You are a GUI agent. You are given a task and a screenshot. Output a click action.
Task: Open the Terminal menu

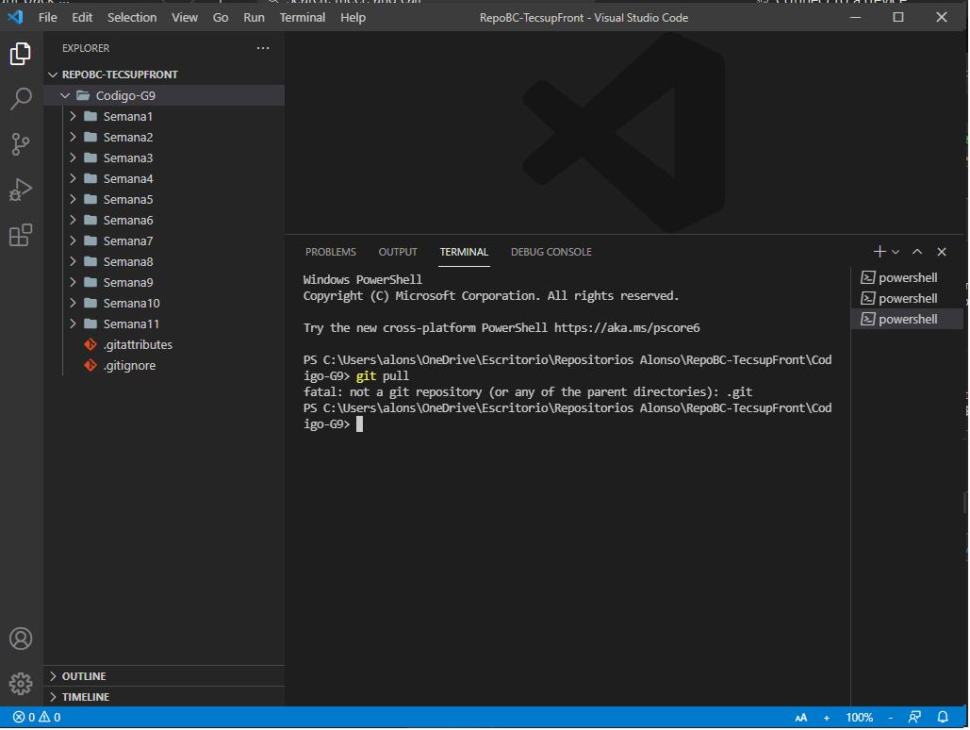pyautogui.click(x=302, y=17)
